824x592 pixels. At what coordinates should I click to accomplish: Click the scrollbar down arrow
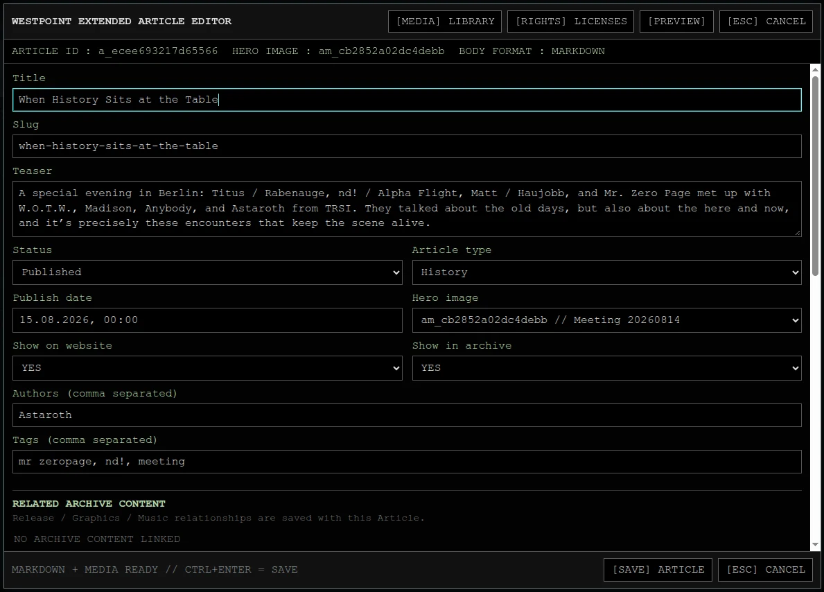pos(815,545)
